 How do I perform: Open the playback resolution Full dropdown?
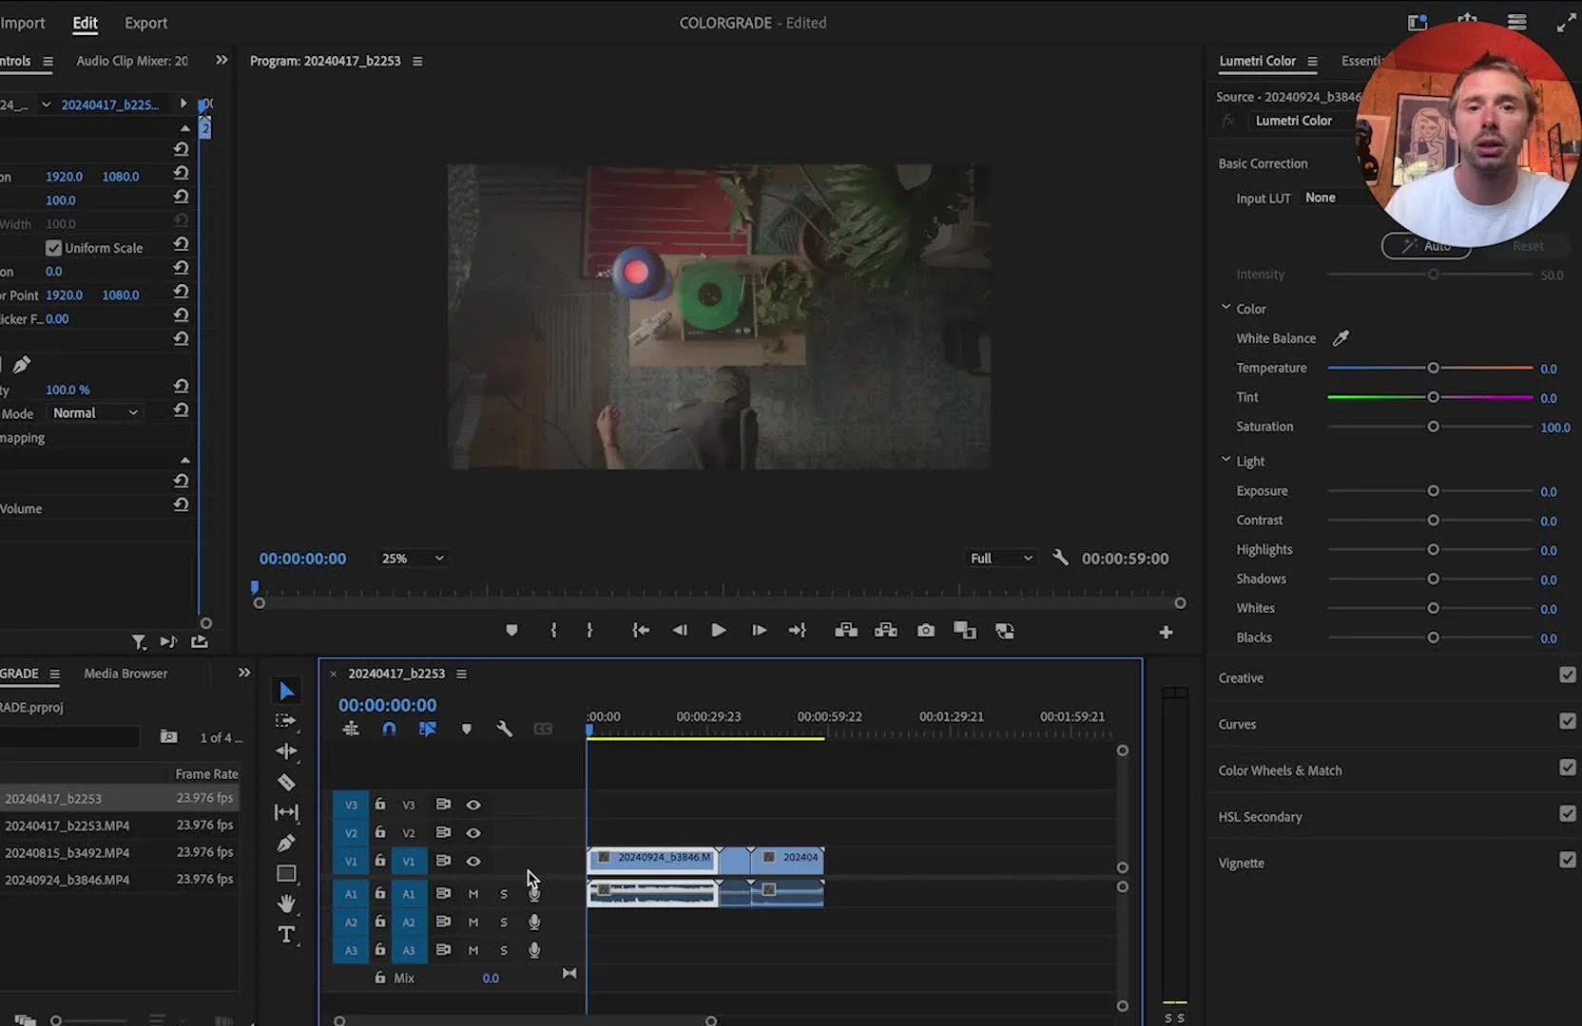[1001, 559]
